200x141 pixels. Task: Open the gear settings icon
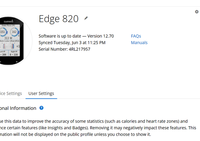point(196,12)
